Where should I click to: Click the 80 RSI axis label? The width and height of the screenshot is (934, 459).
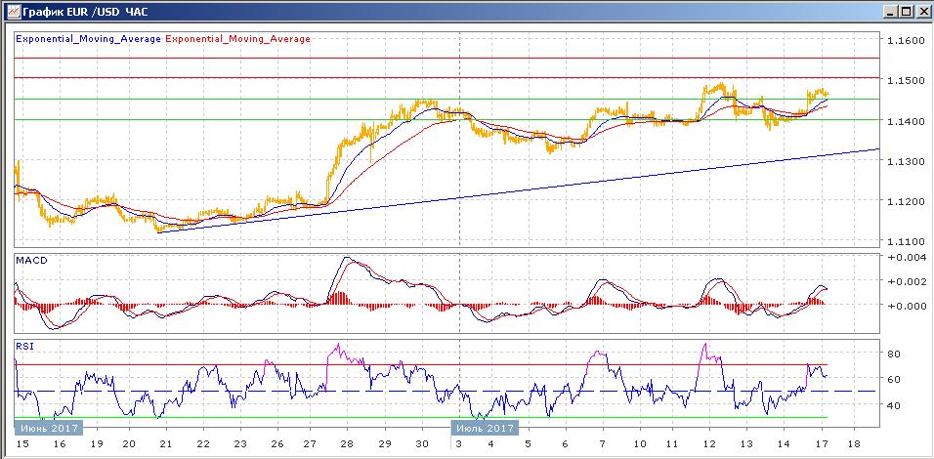tap(893, 353)
